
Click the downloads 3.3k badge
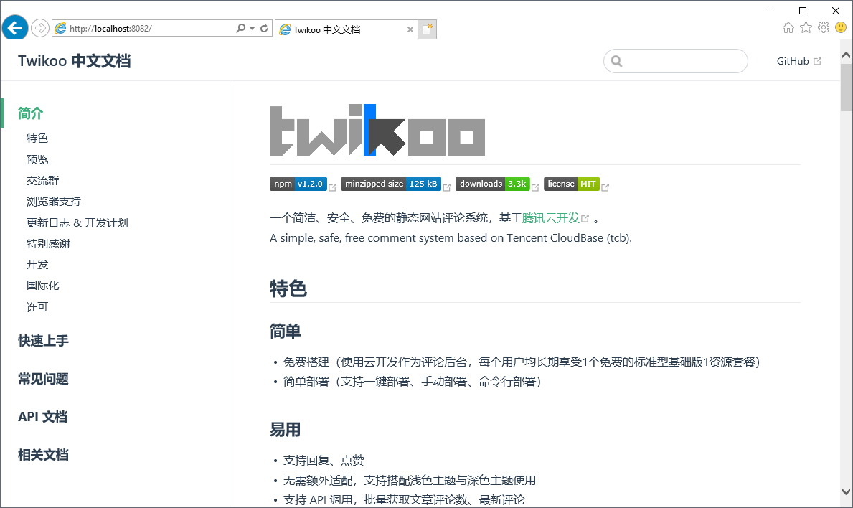pyautogui.click(x=492, y=184)
